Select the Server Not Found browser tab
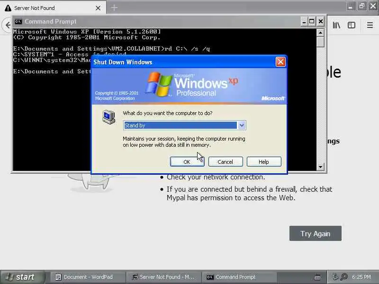This screenshot has width=379, height=284. [x=53, y=8]
